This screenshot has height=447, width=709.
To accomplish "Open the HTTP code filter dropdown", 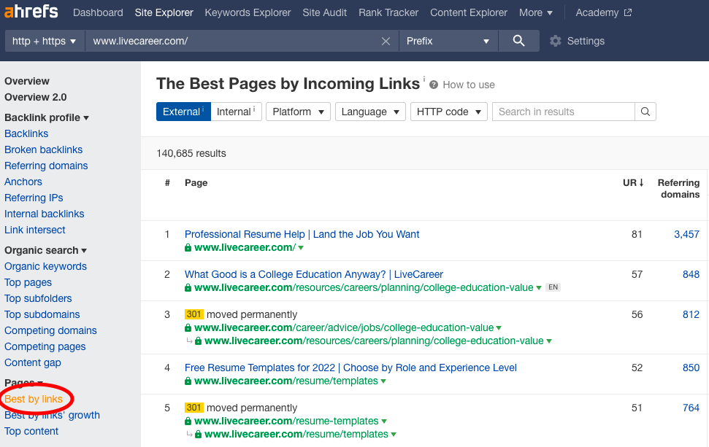I will click(x=448, y=112).
